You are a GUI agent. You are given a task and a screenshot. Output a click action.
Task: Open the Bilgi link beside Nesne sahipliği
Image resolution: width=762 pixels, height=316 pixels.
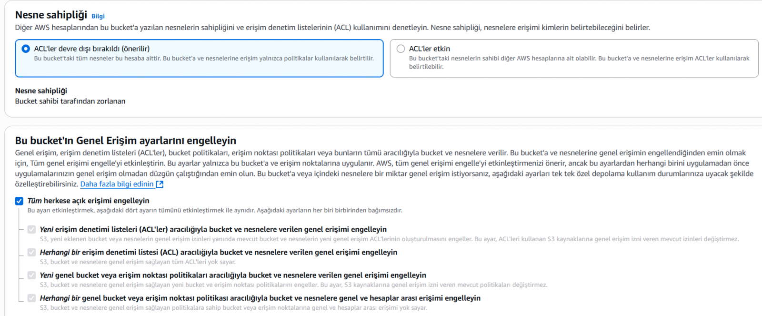(x=98, y=16)
